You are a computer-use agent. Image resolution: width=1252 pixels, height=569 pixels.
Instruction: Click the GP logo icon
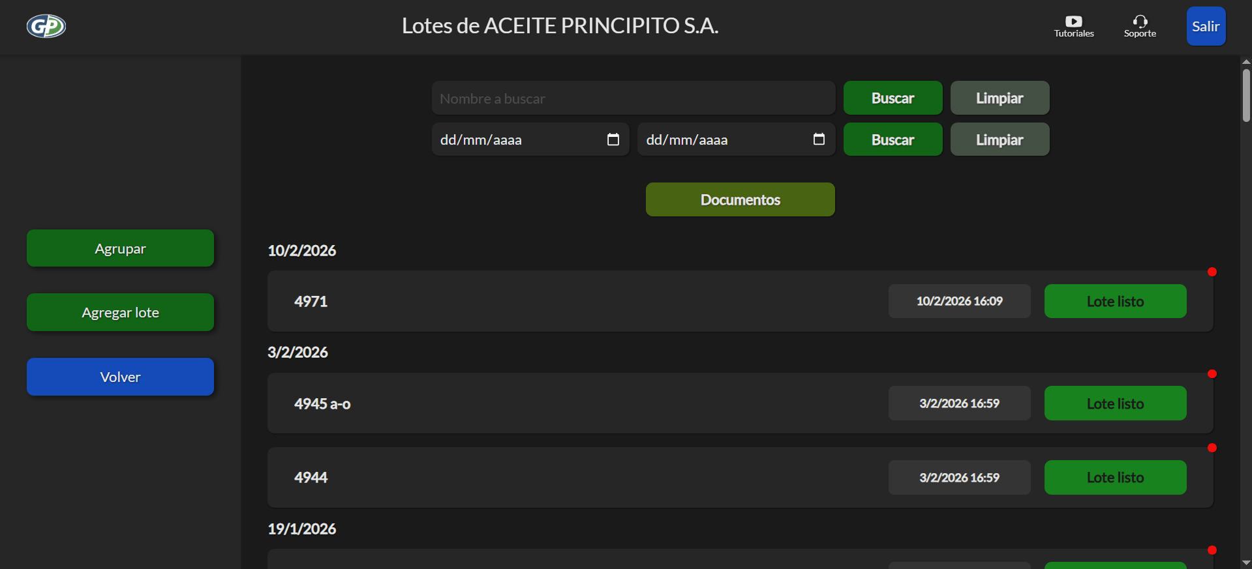[46, 26]
